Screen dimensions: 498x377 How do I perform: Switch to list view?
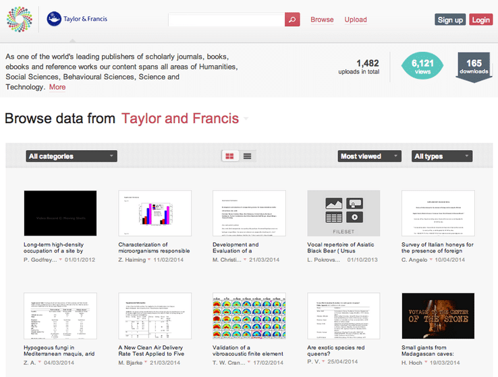(x=247, y=156)
